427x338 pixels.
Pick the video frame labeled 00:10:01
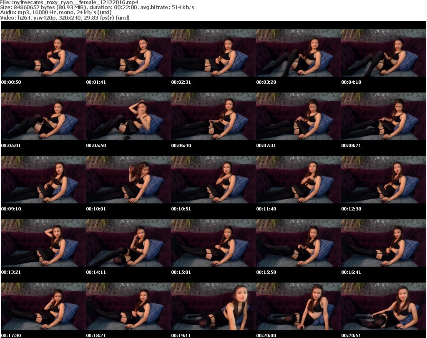(x=128, y=180)
